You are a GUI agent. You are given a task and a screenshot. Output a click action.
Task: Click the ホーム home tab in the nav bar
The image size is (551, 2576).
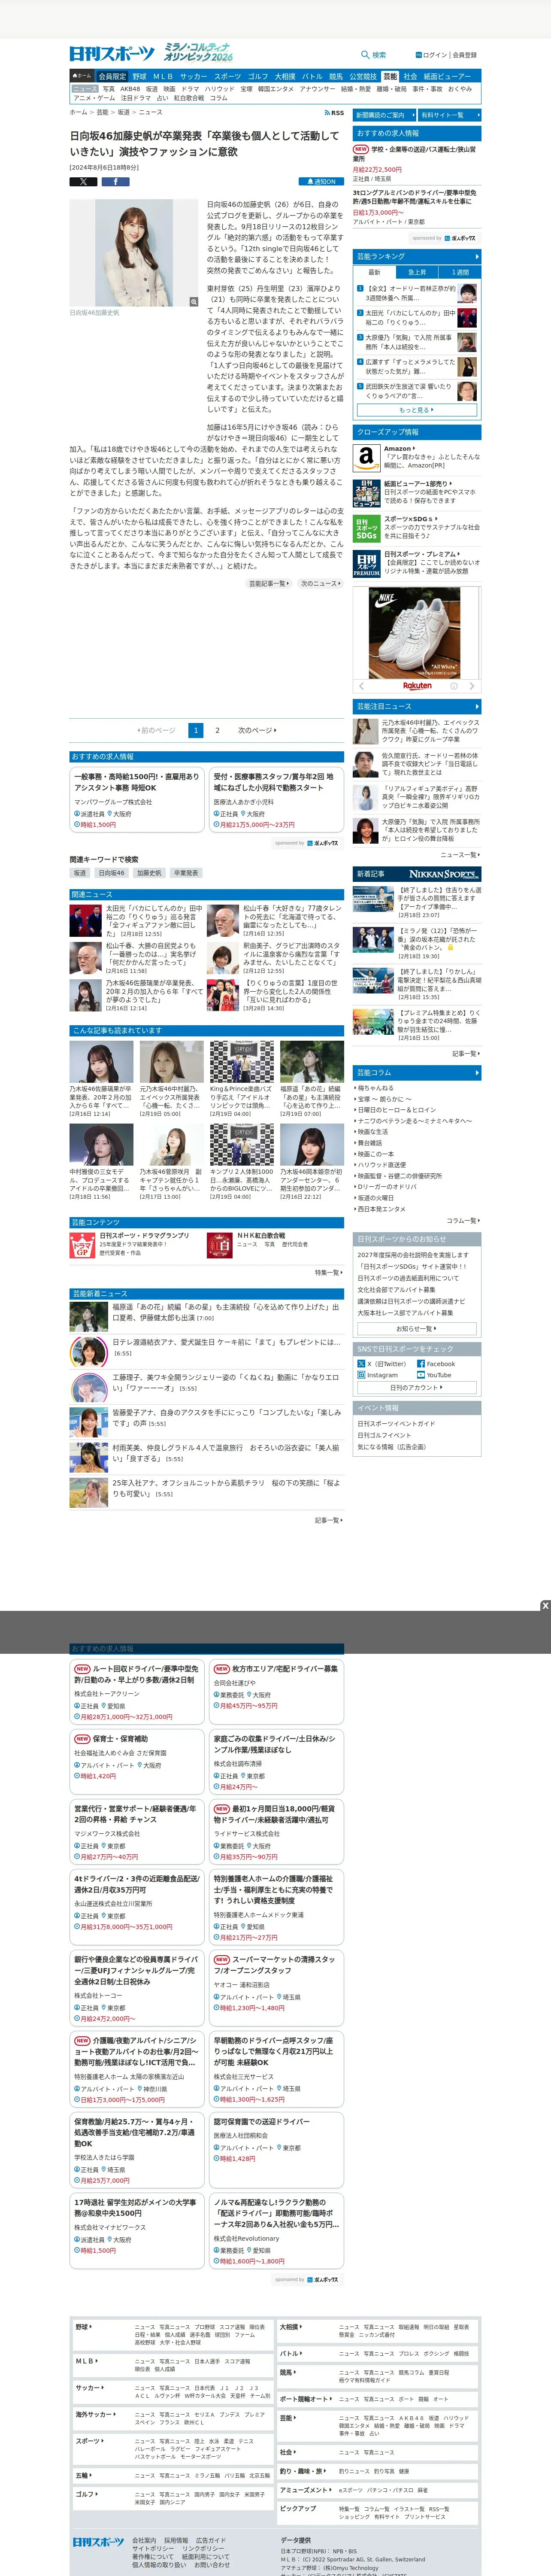point(83,76)
